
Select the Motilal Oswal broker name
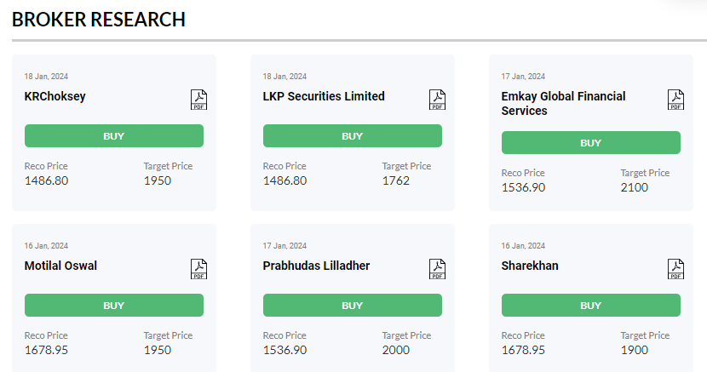coord(60,266)
